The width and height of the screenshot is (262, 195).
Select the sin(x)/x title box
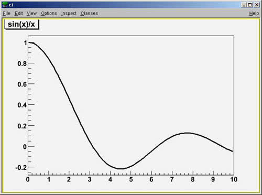(x=21, y=24)
